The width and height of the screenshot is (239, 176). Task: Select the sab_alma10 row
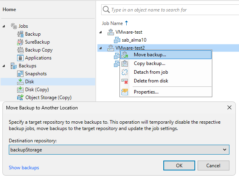pyautogui.click(x=134, y=40)
